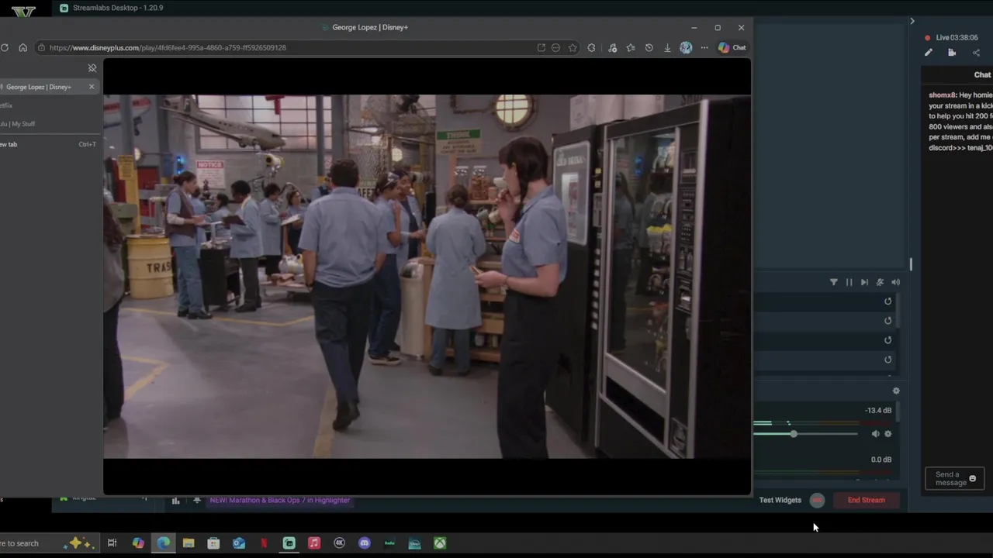Screen dimensions: 993x558
Task: Click the End Stream button
Action: tap(866, 500)
